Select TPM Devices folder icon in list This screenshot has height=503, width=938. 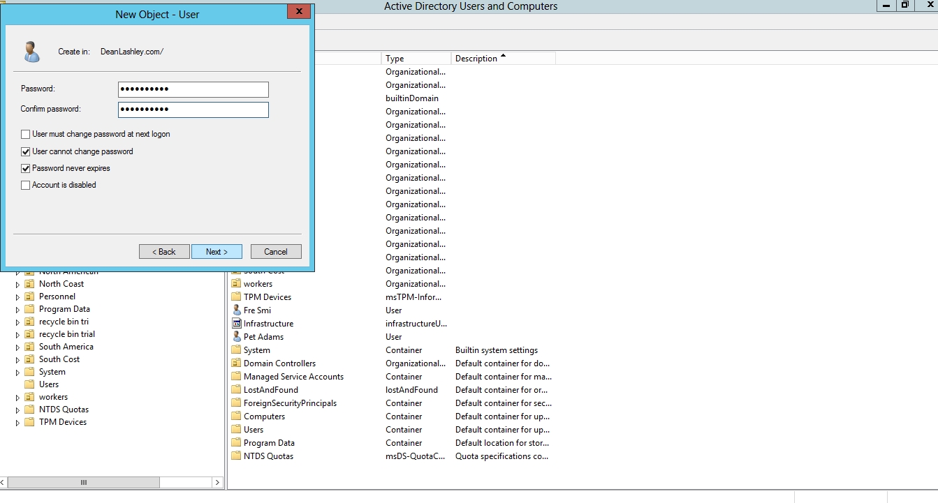pyautogui.click(x=236, y=297)
